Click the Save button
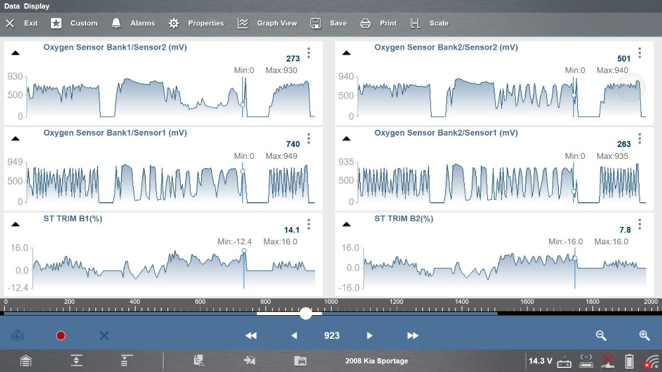Screen dimensions: 662x372 pyautogui.click(x=329, y=23)
